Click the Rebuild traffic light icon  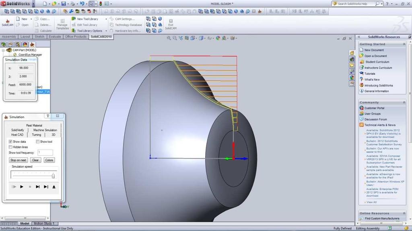(100, 4)
